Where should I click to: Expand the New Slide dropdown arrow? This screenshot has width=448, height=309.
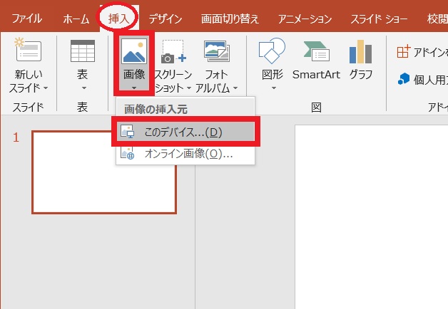point(46,88)
